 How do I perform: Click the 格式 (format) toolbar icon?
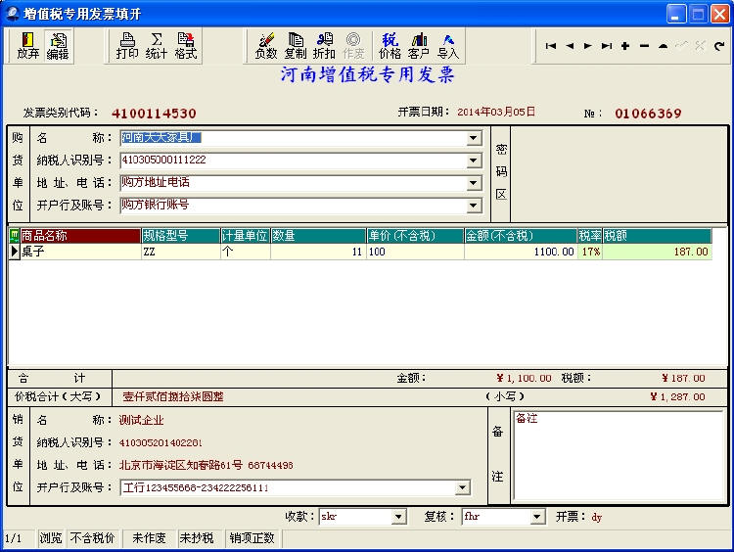point(186,45)
